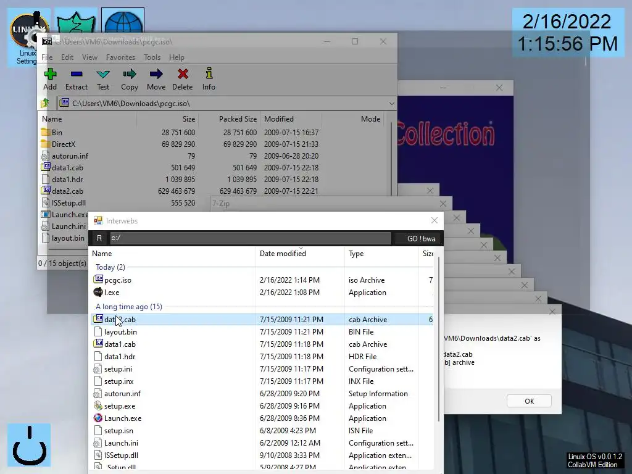Viewport: 632px width, 474px height.
Task: Open the Edit menu in 7-Zip
Action: (67, 57)
